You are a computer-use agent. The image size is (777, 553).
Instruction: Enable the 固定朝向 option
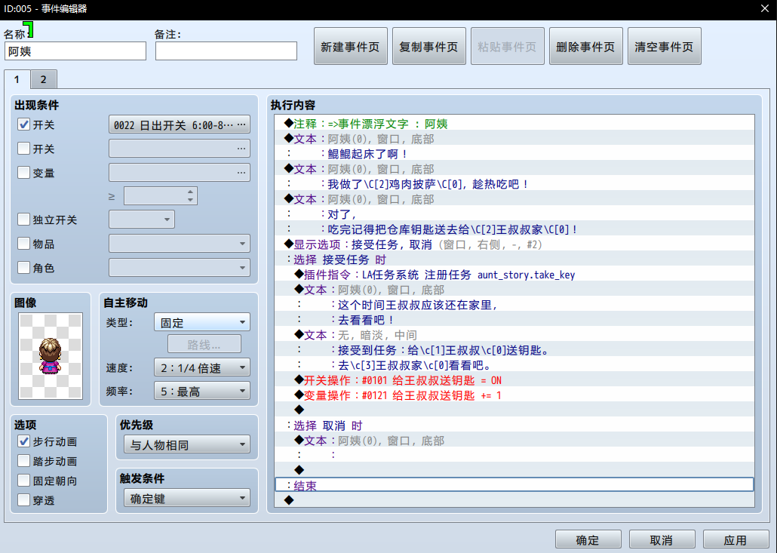pos(24,480)
